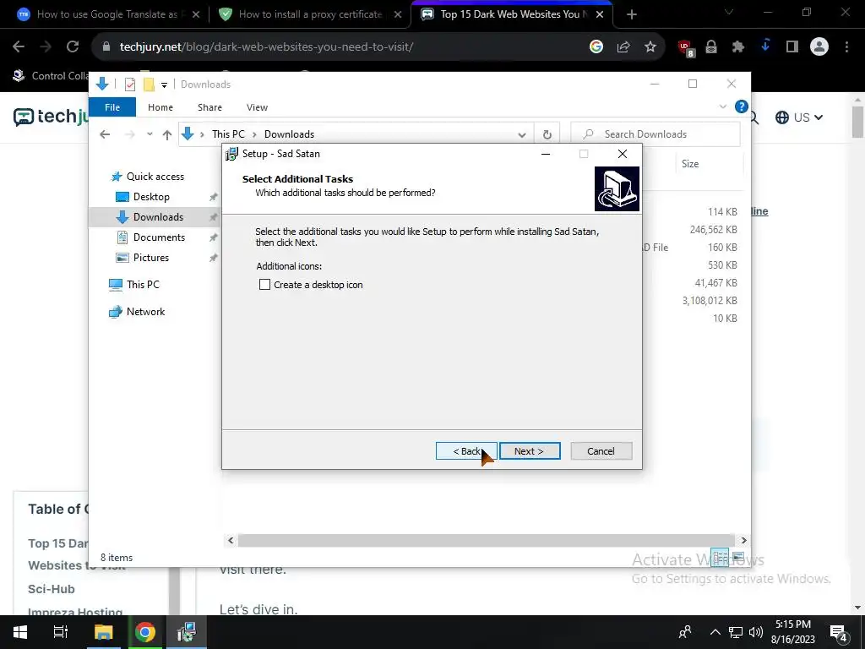Open the Chrome tab search dropdown
This screenshot has height=649, width=865.
tap(729, 12)
